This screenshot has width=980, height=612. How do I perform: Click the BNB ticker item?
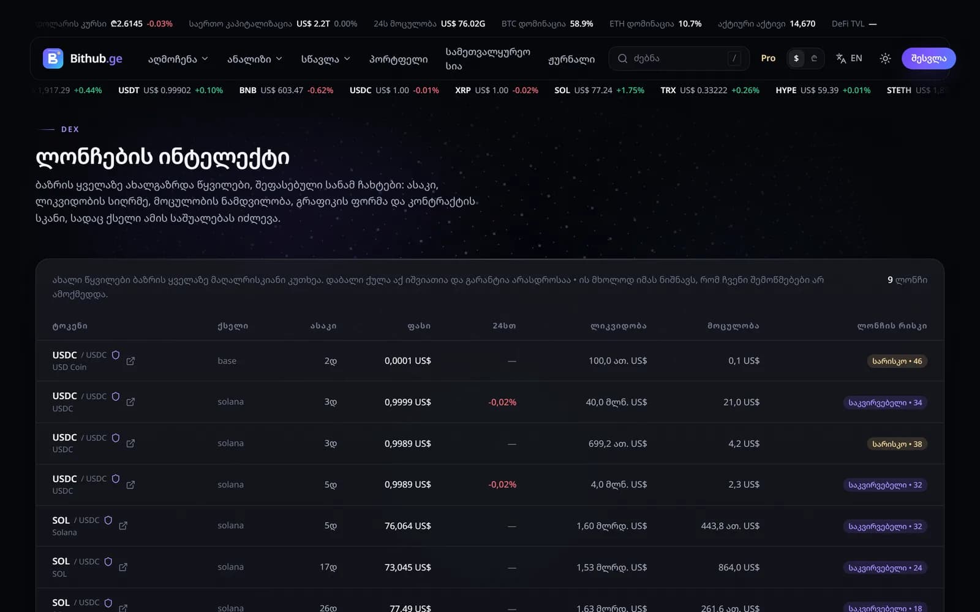(x=286, y=90)
